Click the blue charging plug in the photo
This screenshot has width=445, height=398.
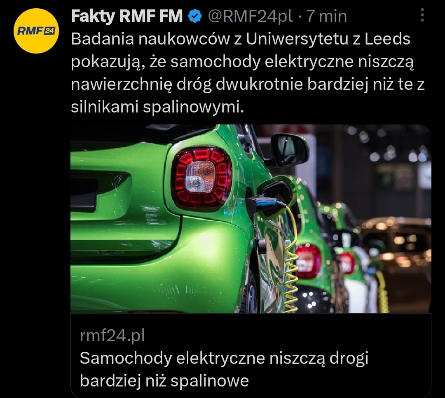(x=265, y=202)
